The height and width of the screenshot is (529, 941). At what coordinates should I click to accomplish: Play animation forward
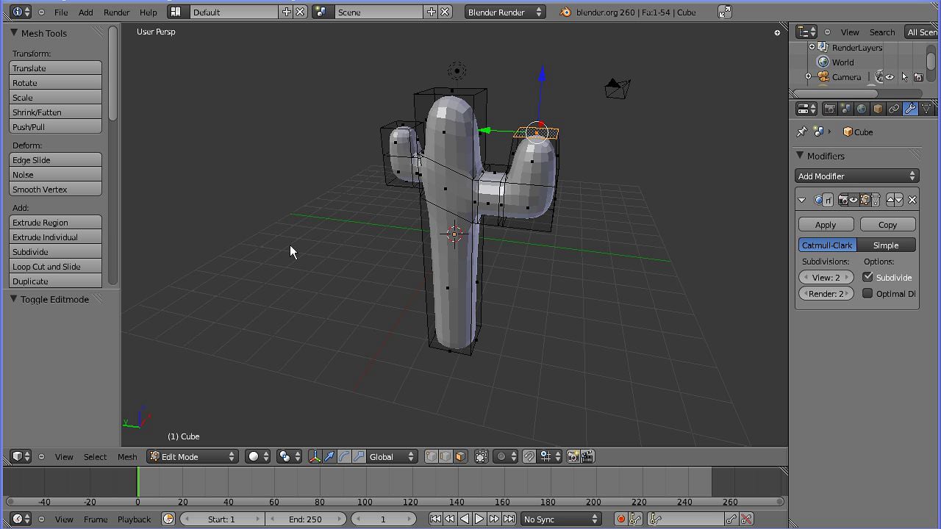coord(479,519)
